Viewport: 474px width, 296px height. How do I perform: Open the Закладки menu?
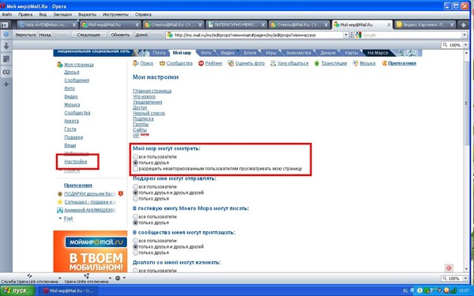62,14
